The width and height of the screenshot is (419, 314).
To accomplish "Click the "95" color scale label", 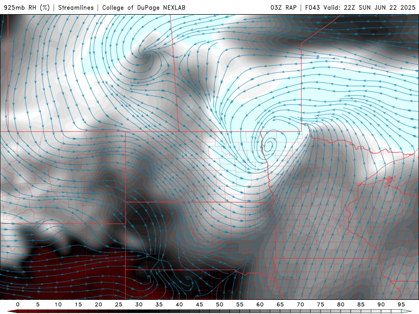I will 401,305.
